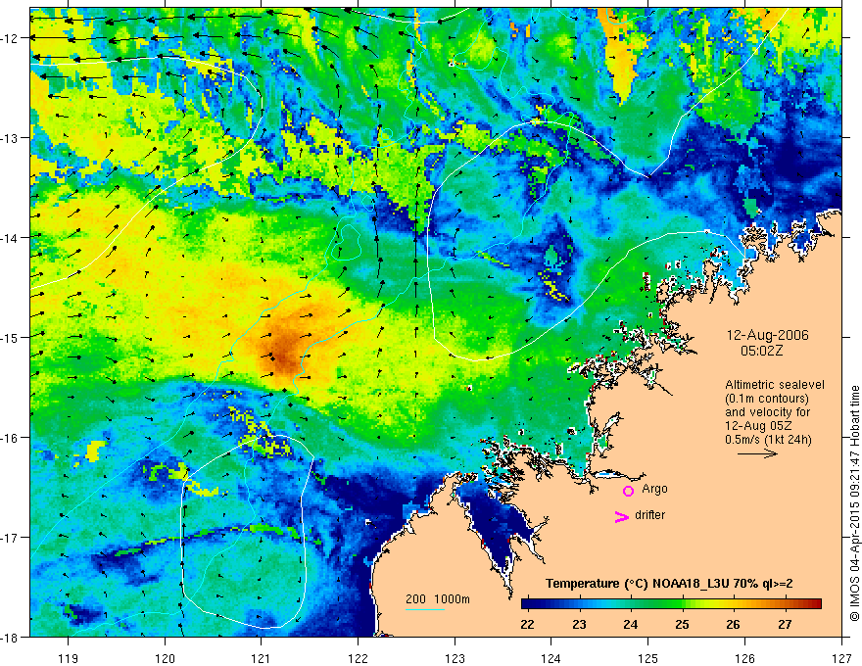Click the colorbar tick label 24
Image resolution: width=862 pixels, height=666 pixels.
(x=630, y=624)
